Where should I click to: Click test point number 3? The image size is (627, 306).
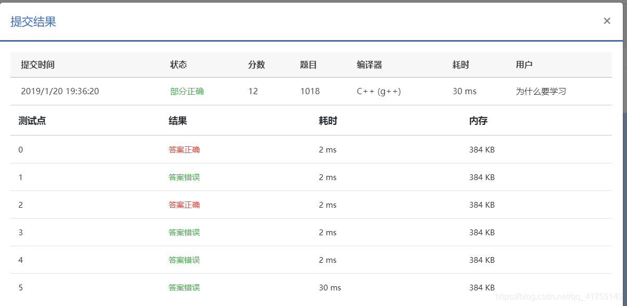pos(21,233)
